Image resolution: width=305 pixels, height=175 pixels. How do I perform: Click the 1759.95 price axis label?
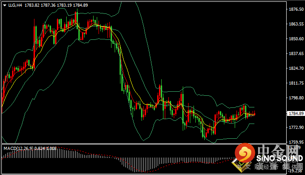click(296, 142)
